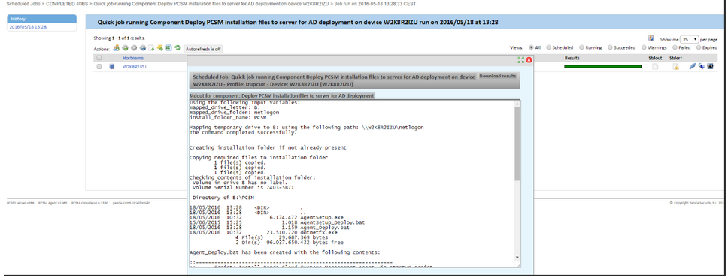
Task: Click the connect-to-device monitors icon
Action: pyautogui.click(x=701, y=67)
